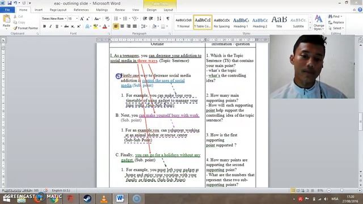Open VLC media player from taskbar
Screen dimensions: 363x204
tap(104, 199)
